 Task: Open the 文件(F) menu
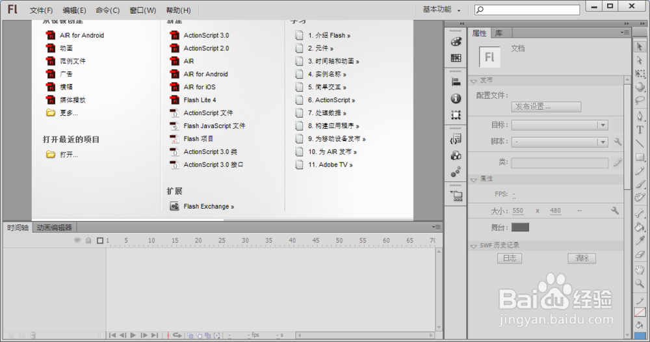[x=41, y=10]
